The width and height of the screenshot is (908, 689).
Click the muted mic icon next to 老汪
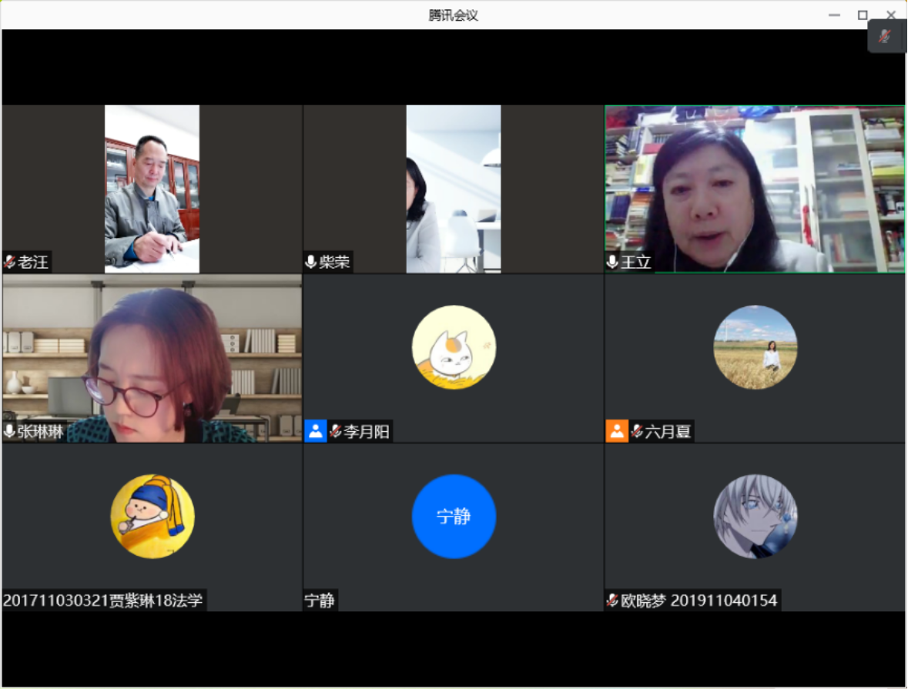tap(10, 262)
